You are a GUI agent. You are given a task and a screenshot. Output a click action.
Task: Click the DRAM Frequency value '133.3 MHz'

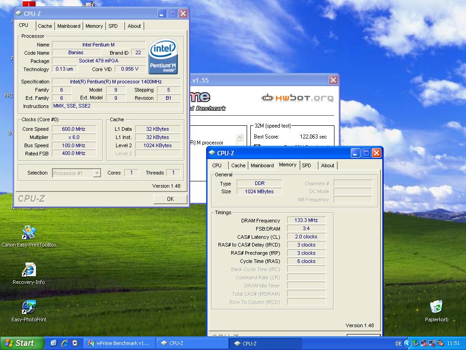(x=306, y=220)
